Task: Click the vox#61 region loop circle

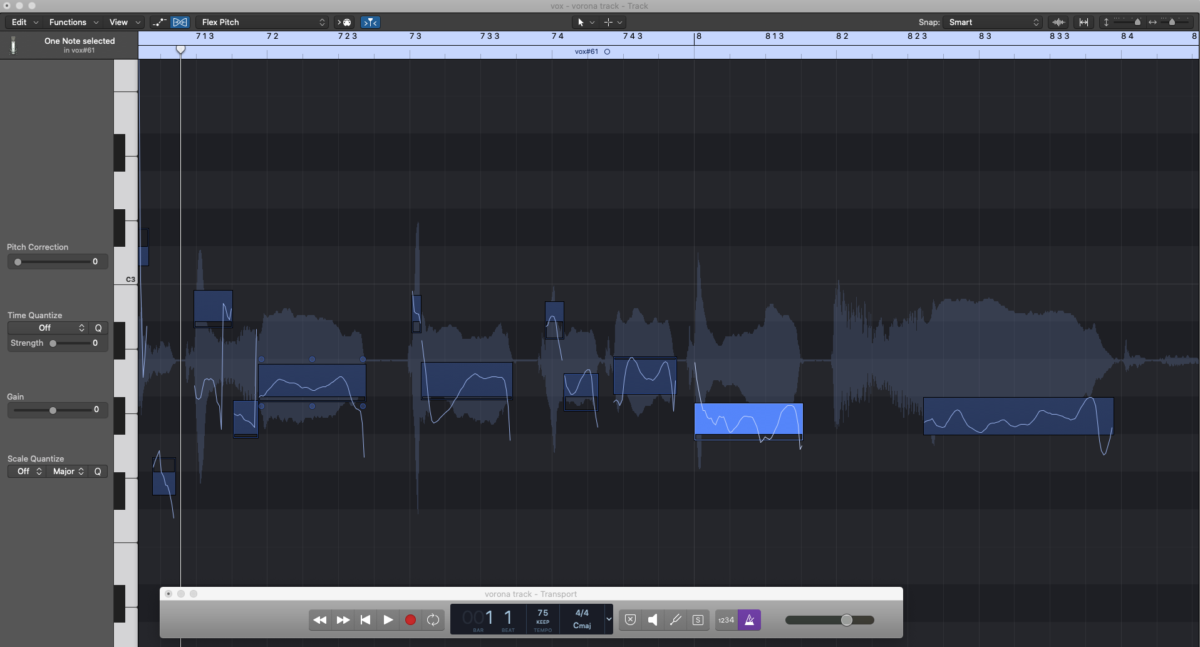Action: 607,52
